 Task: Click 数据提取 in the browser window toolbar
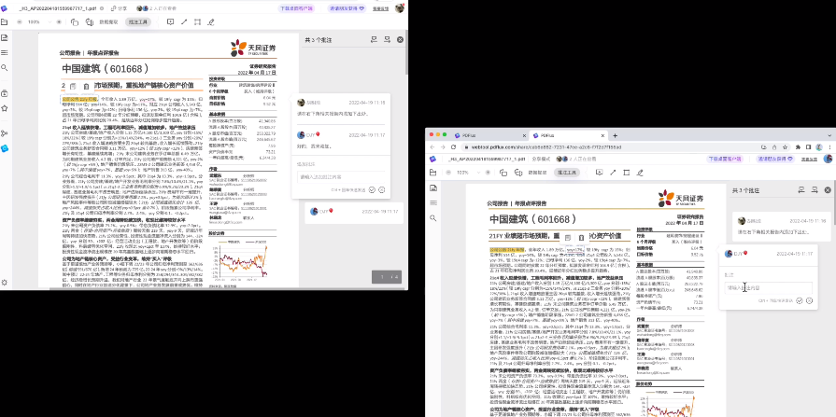[538, 173]
